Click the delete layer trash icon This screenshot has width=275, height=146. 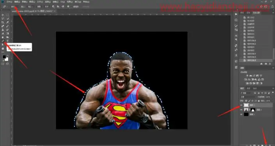click(x=270, y=145)
